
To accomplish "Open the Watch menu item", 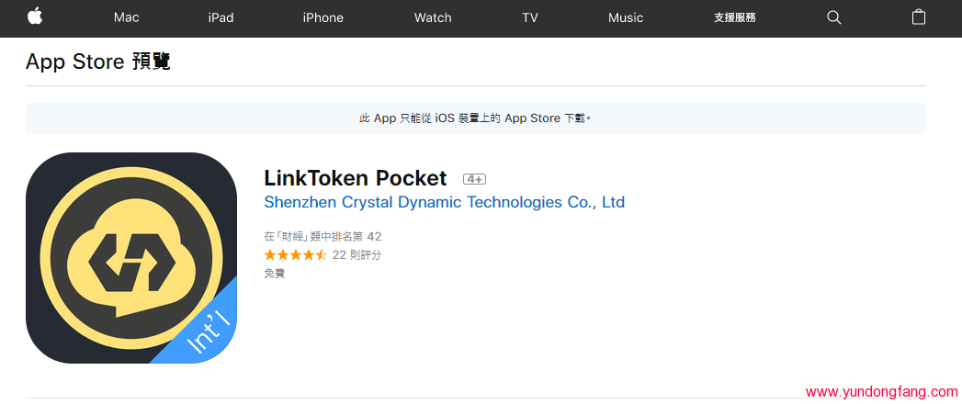I will pos(433,17).
